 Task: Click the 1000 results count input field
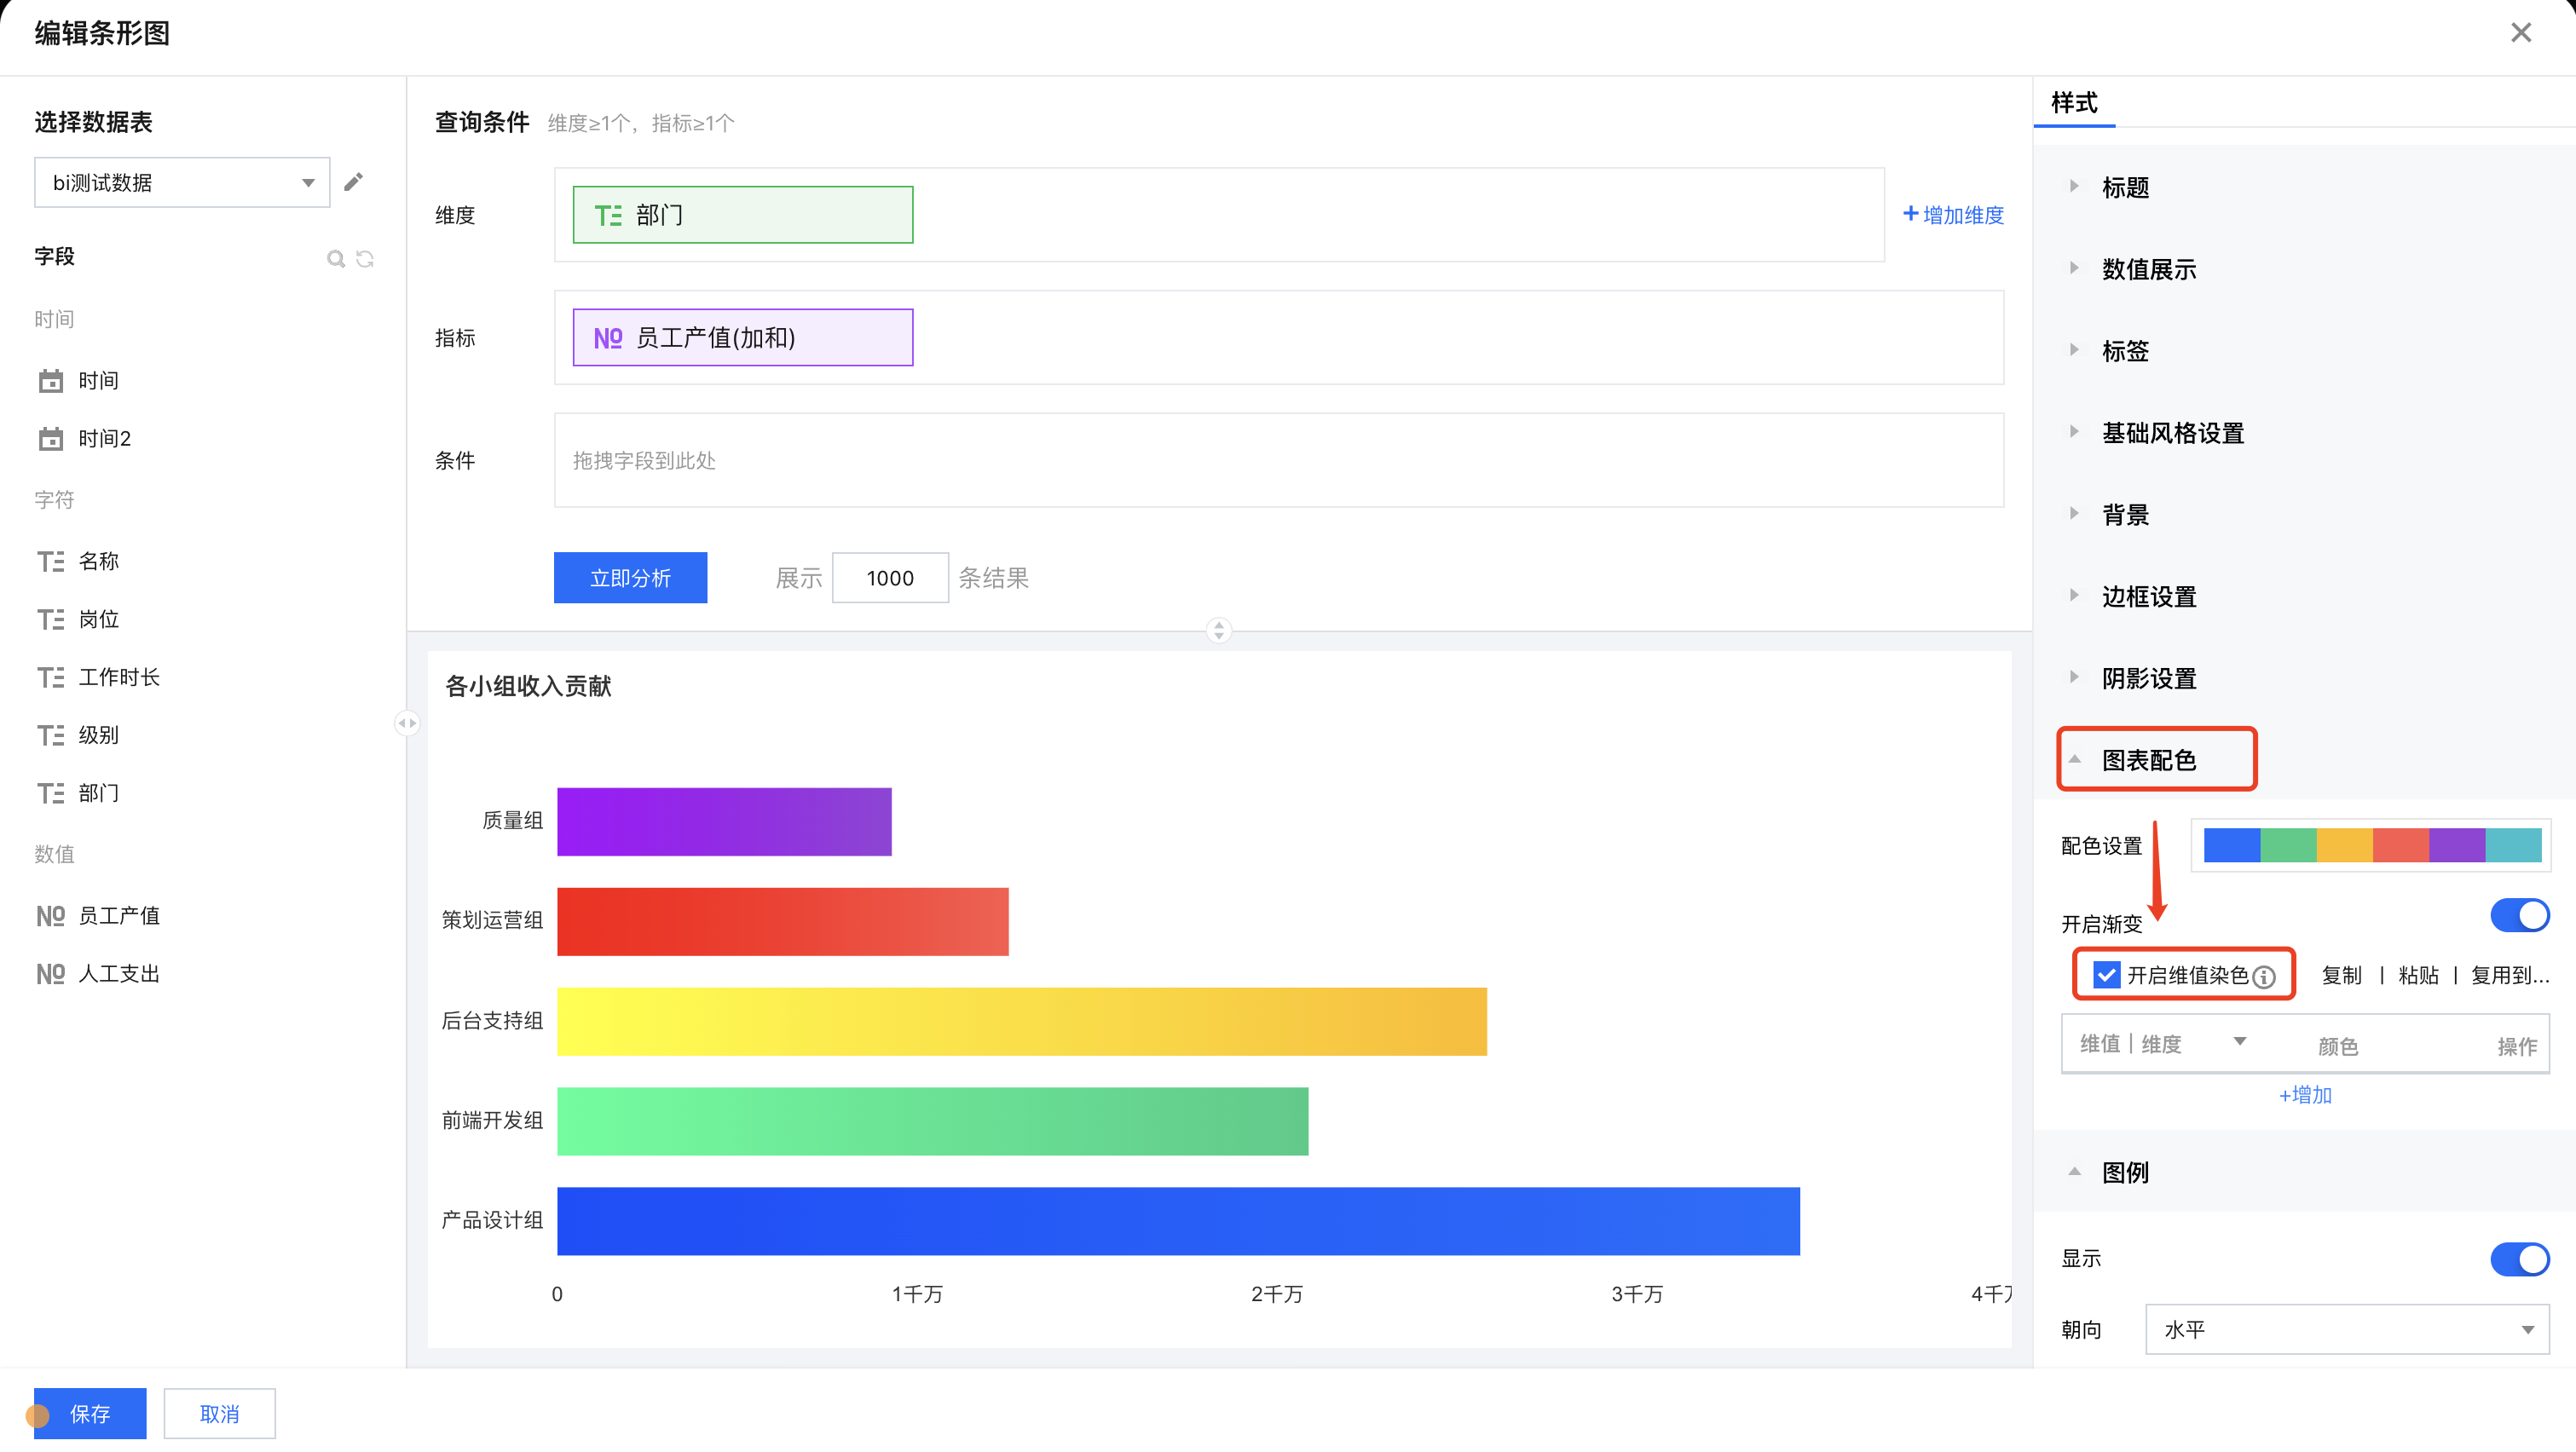(x=889, y=578)
